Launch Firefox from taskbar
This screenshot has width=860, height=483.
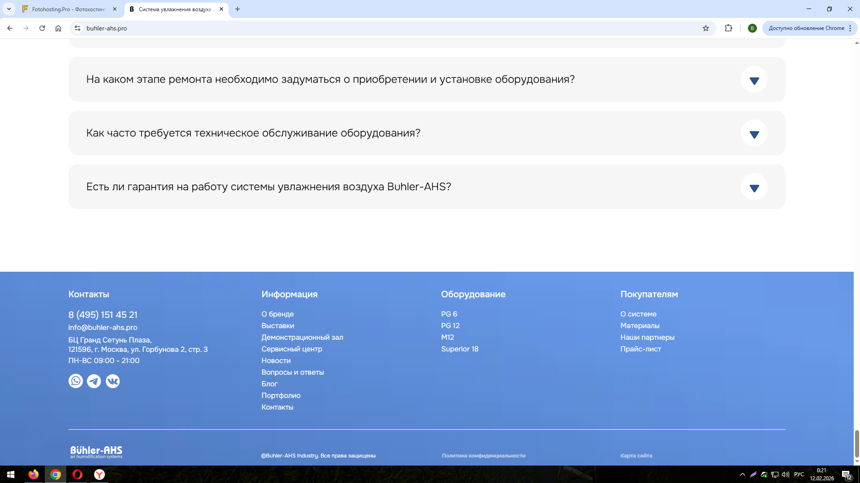(x=34, y=474)
